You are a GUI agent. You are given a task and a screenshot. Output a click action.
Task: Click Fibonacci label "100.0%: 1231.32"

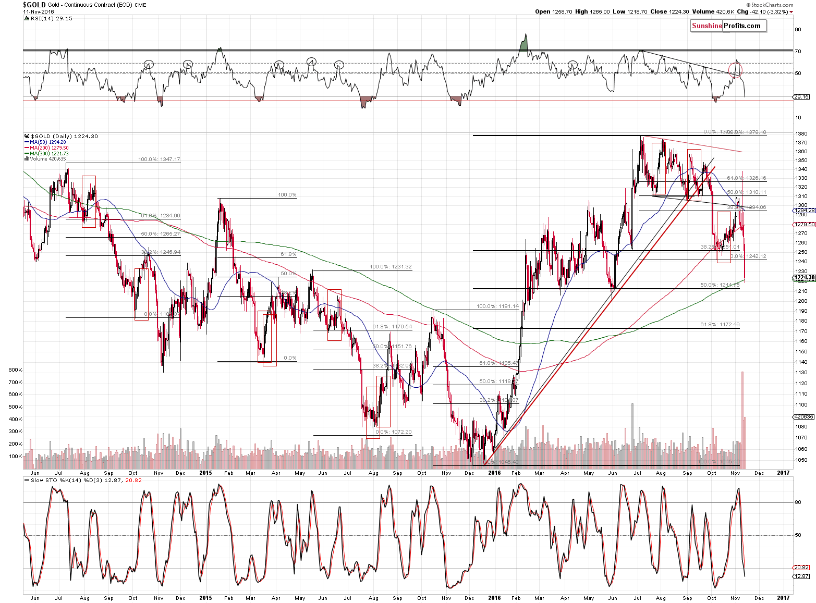click(x=391, y=267)
